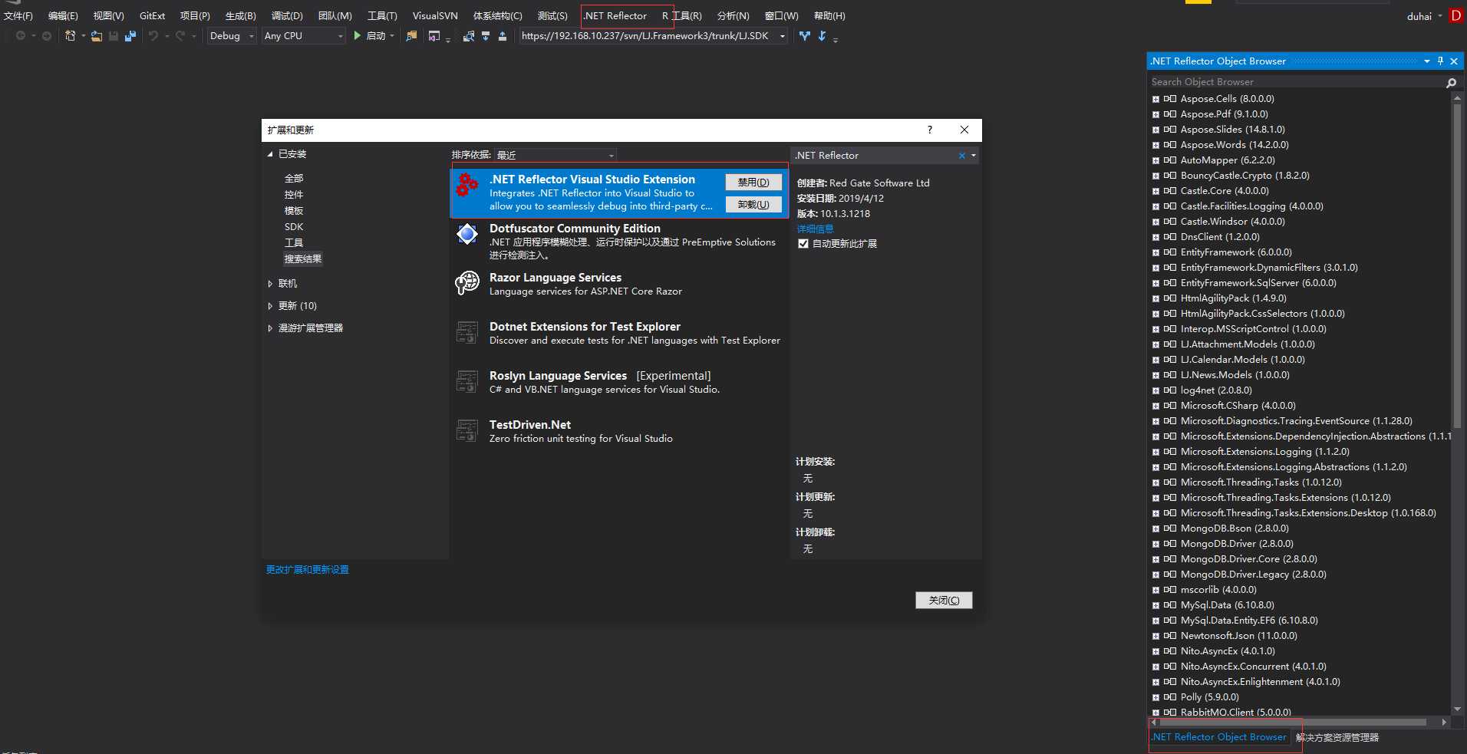
Task: Open the Object Browser window options dropdown arrow
Action: [1426, 61]
